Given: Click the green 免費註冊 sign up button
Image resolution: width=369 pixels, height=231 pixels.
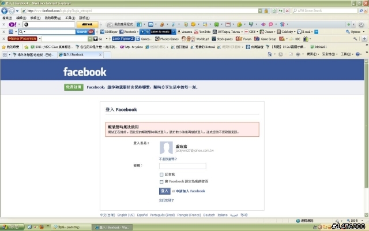Looking at the screenshot, I should 74,87.
